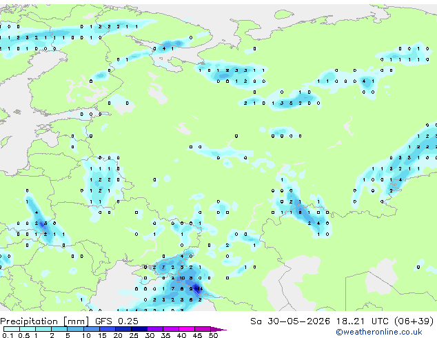Click the legend scale label "50"
Viewport: 437px width, 338px height.
click(x=213, y=335)
